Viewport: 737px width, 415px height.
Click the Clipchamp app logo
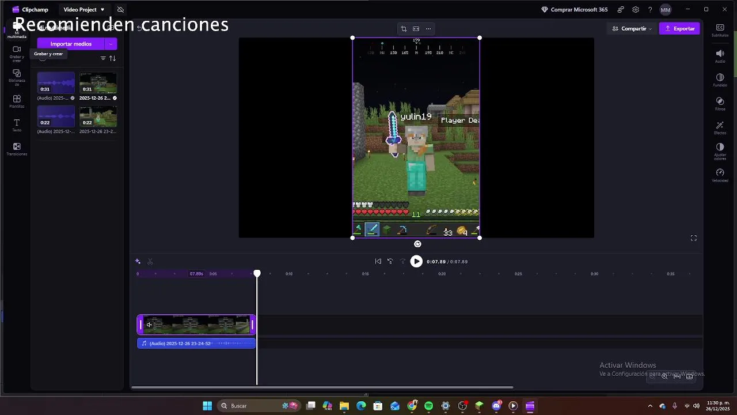pos(16,10)
